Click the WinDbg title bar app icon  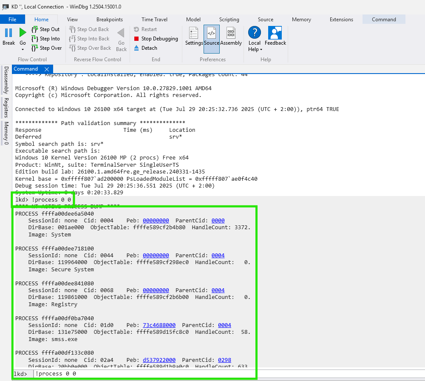coord(6,7)
